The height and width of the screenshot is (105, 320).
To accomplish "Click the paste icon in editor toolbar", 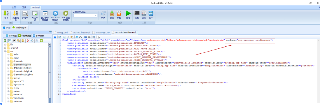I will [x=72, y=37].
